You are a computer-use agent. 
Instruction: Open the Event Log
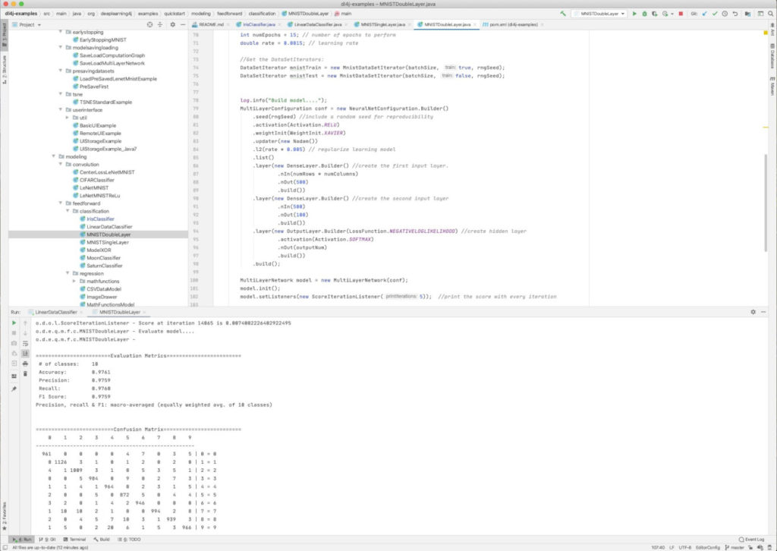coord(751,540)
